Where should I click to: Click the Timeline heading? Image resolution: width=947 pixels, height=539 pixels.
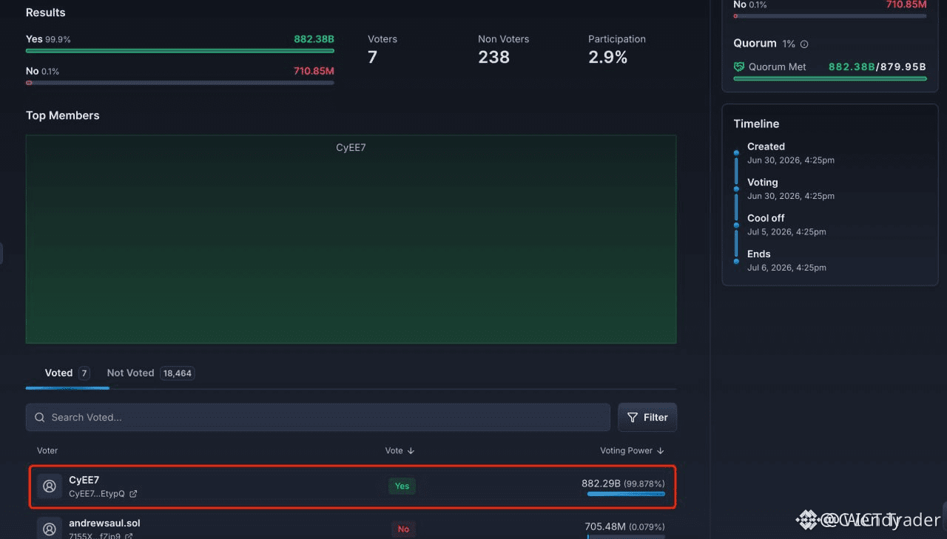[756, 123]
